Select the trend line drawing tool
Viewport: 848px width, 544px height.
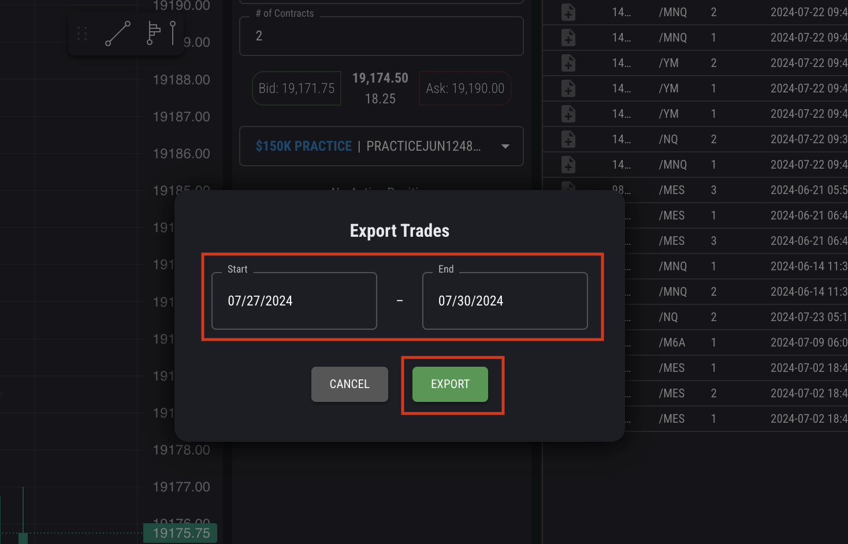click(x=118, y=33)
